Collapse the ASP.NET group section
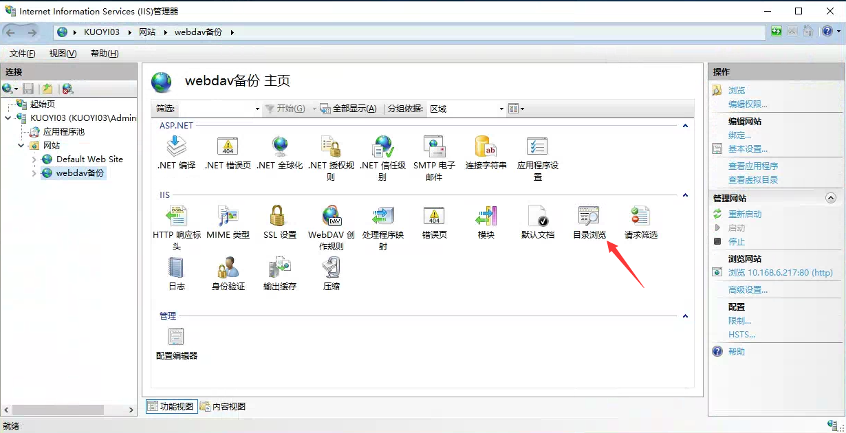Viewport: 846px width, 433px height. click(x=685, y=126)
